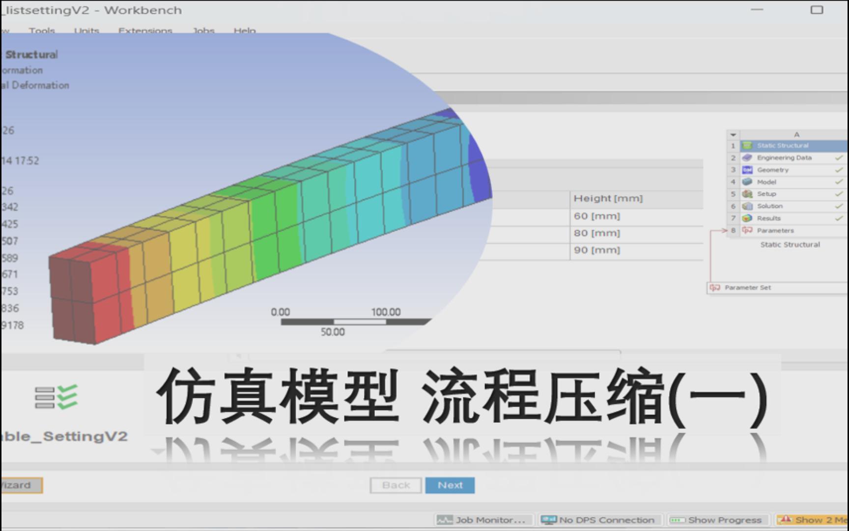Image resolution: width=849 pixels, height=531 pixels.
Task: Click the Engineering Data cell icon
Action: click(x=747, y=158)
